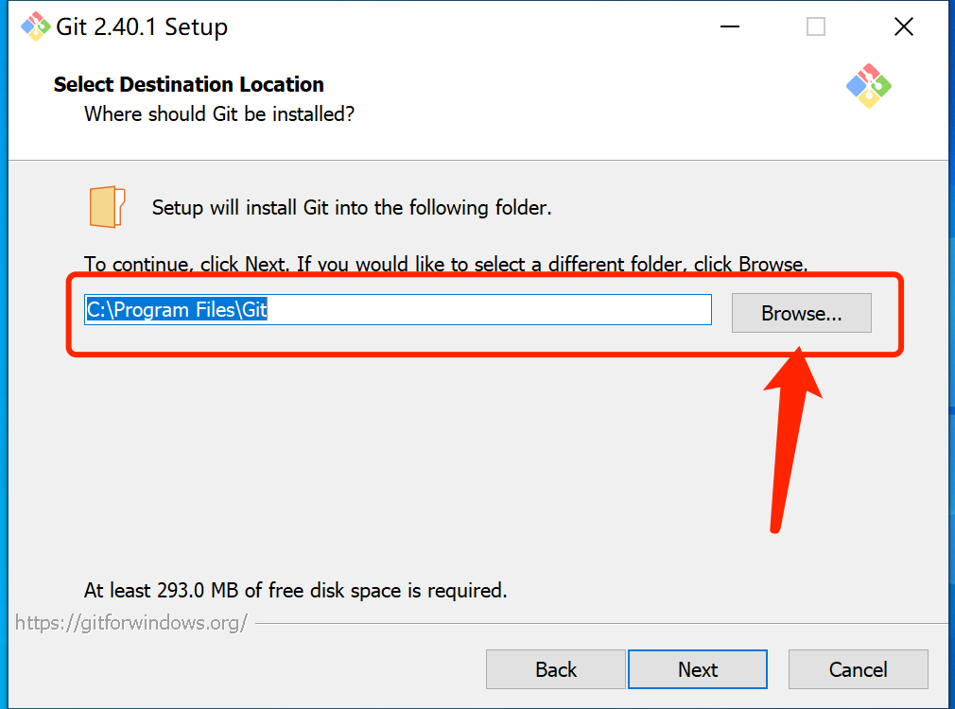Click the 293.0 MB disk space notice
Image resolution: width=955 pixels, height=709 pixels.
pos(295,590)
